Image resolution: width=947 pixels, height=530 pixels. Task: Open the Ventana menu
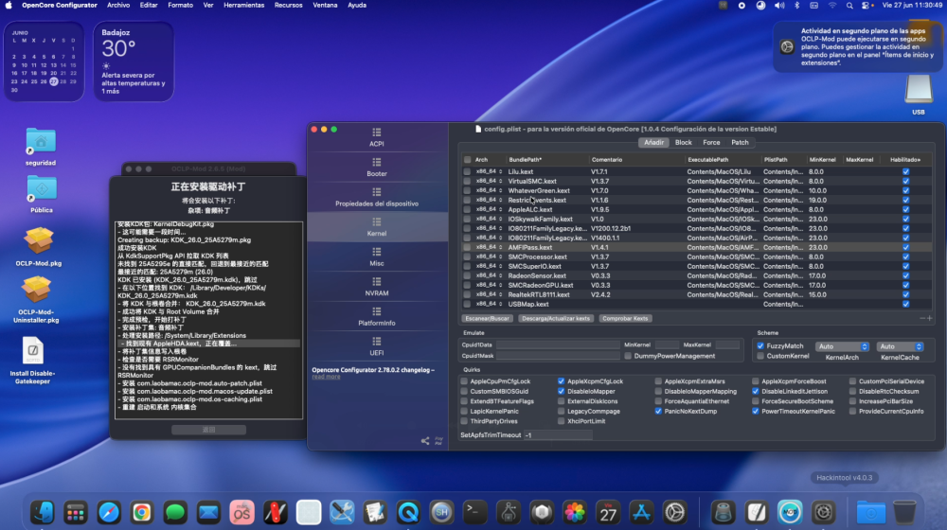click(x=325, y=5)
